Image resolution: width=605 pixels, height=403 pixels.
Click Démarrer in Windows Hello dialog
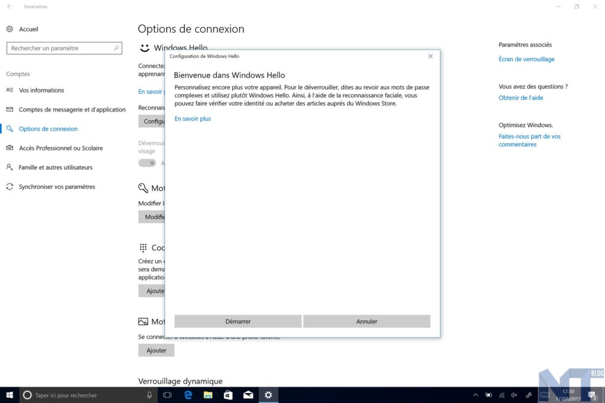pyautogui.click(x=238, y=322)
